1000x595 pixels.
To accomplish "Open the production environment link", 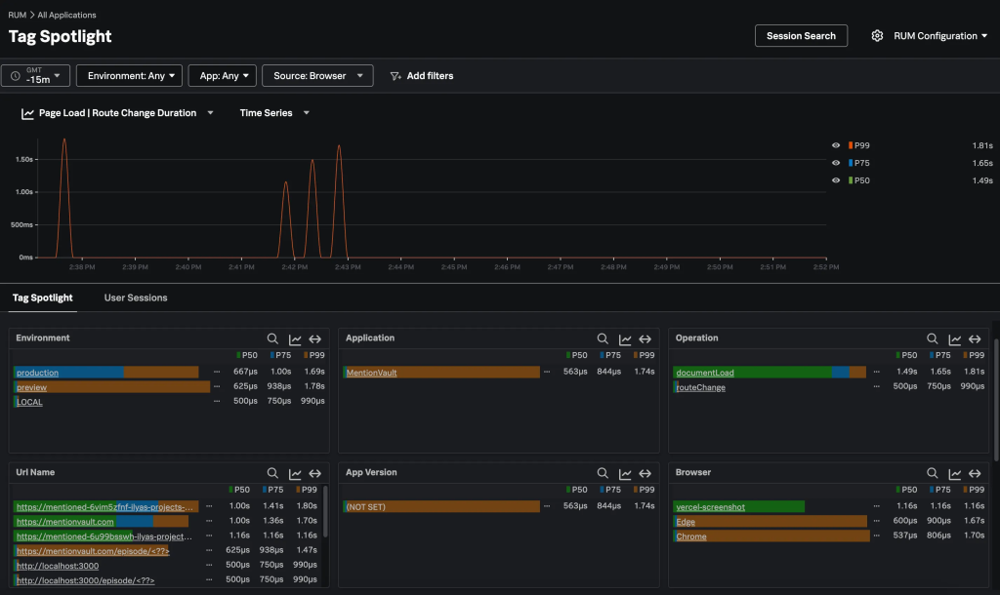I will [x=37, y=373].
